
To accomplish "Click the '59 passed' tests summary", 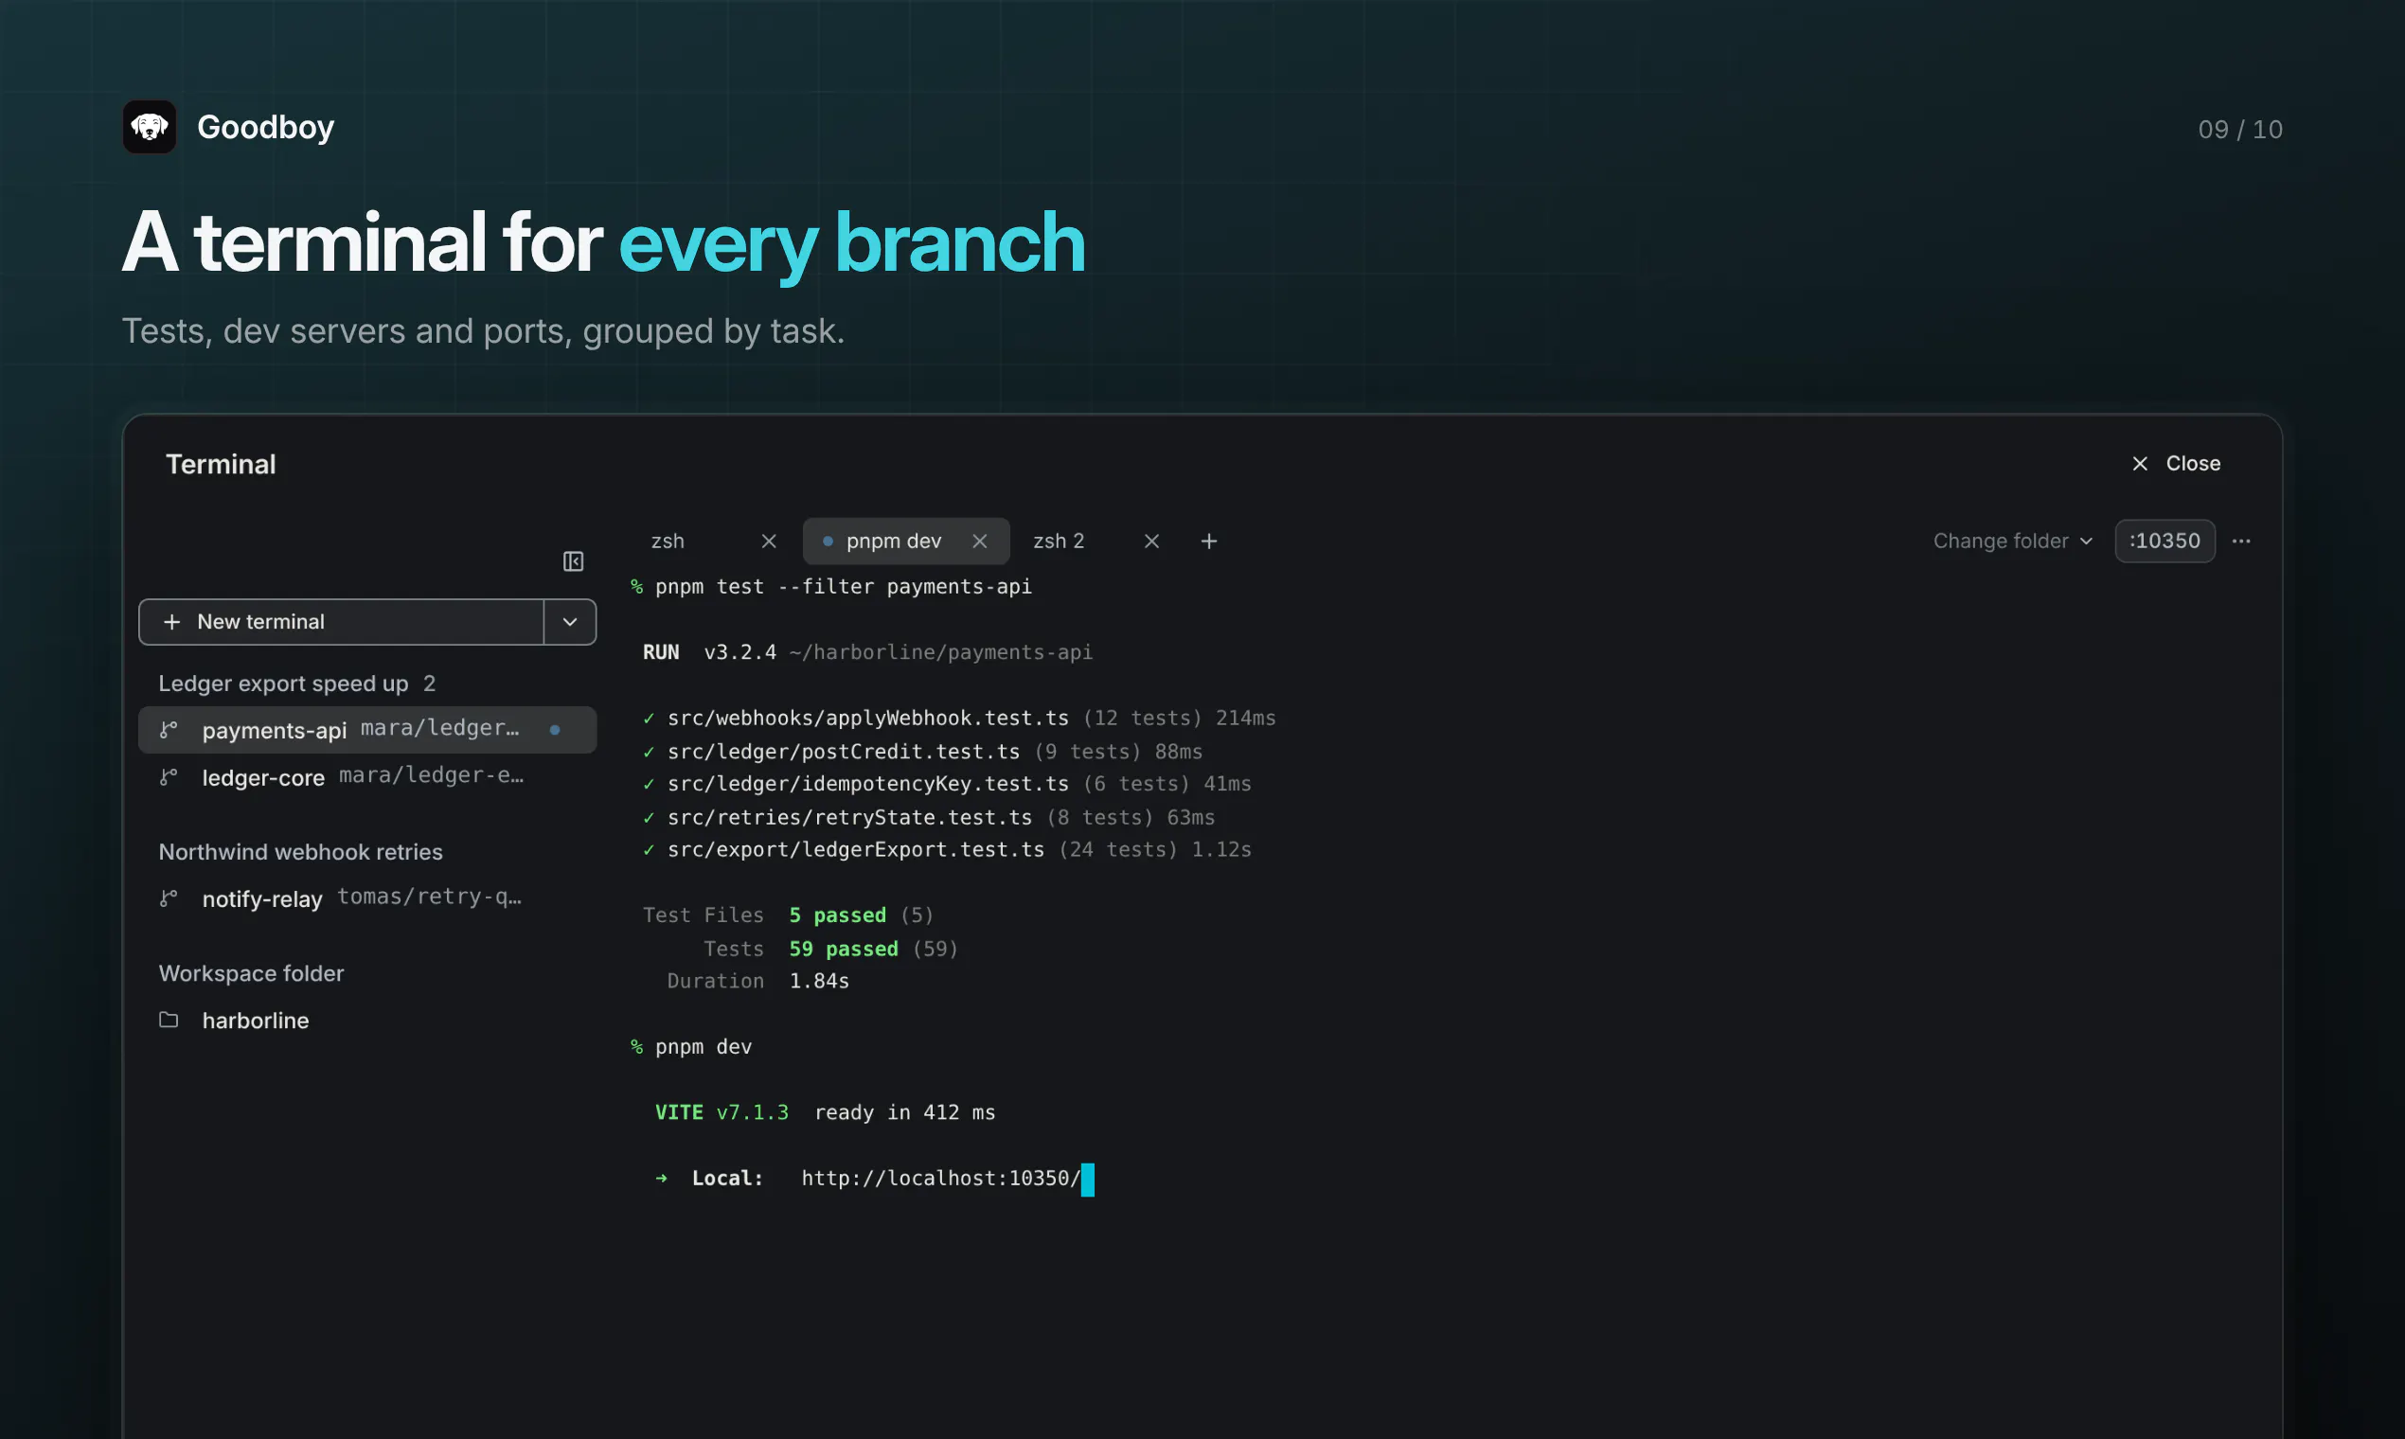I will 844,950.
